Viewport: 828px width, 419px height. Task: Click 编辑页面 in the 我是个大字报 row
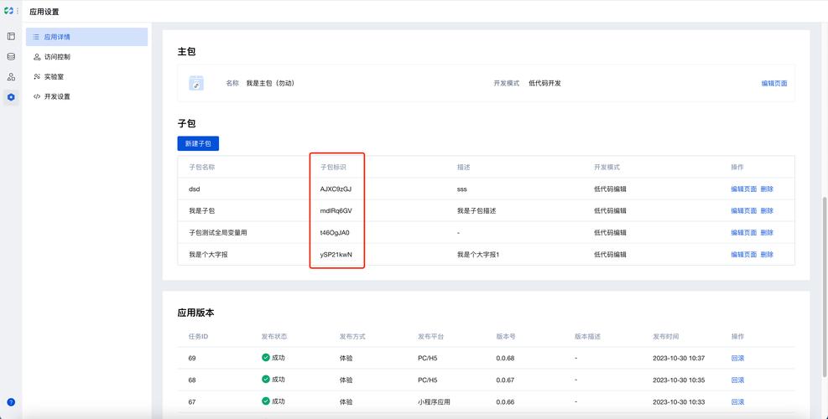coord(743,255)
